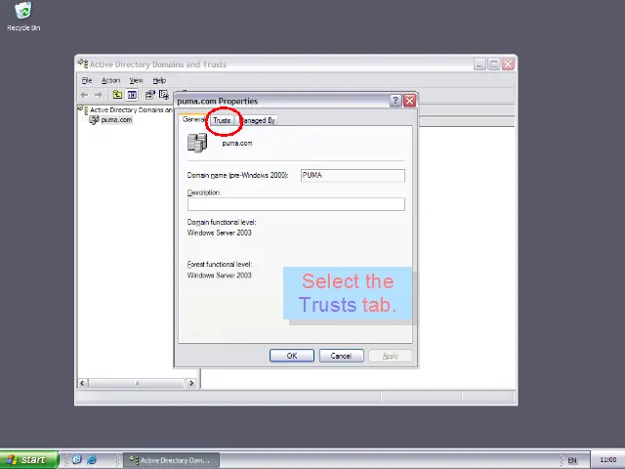Click the Export List toolbar icon
Image resolution: width=625 pixels, height=469 pixels.
164,95
